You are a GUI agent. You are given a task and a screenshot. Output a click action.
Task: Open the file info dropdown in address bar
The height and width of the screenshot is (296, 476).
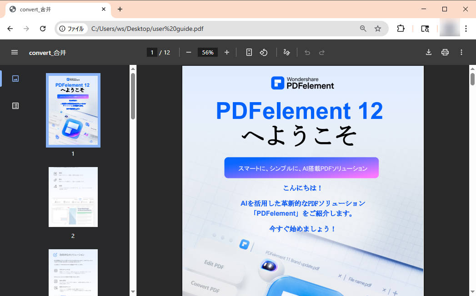(72, 28)
